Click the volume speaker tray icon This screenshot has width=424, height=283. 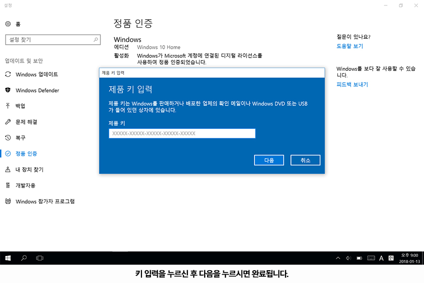pyautogui.click(x=348, y=258)
